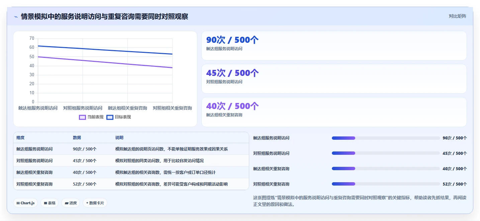The width and height of the screenshot is (480, 221).
Task: Click the table data cell 90次 / 500个
Action: point(85,149)
